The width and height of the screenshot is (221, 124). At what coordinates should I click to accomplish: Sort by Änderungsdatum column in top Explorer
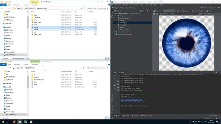(67, 12)
